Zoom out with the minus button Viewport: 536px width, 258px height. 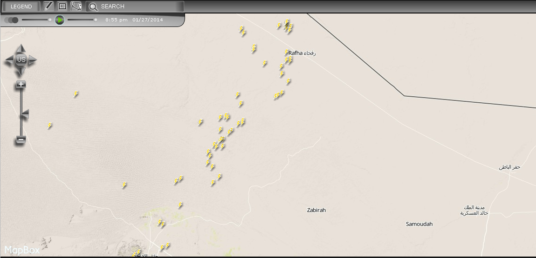(21, 139)
